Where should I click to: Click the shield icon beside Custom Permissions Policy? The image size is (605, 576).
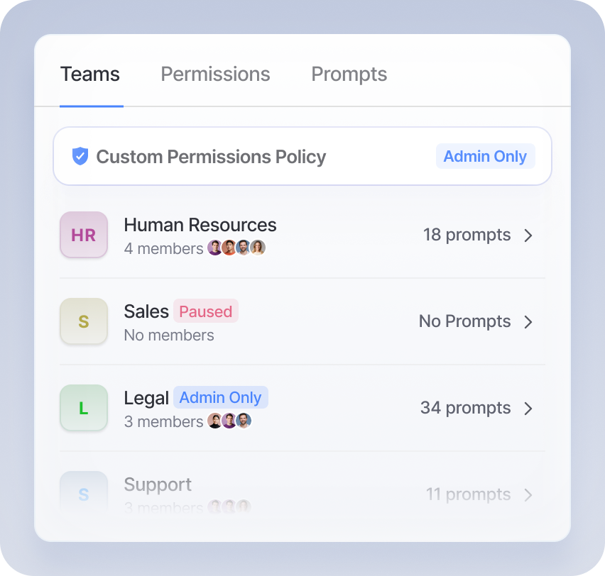80,157
